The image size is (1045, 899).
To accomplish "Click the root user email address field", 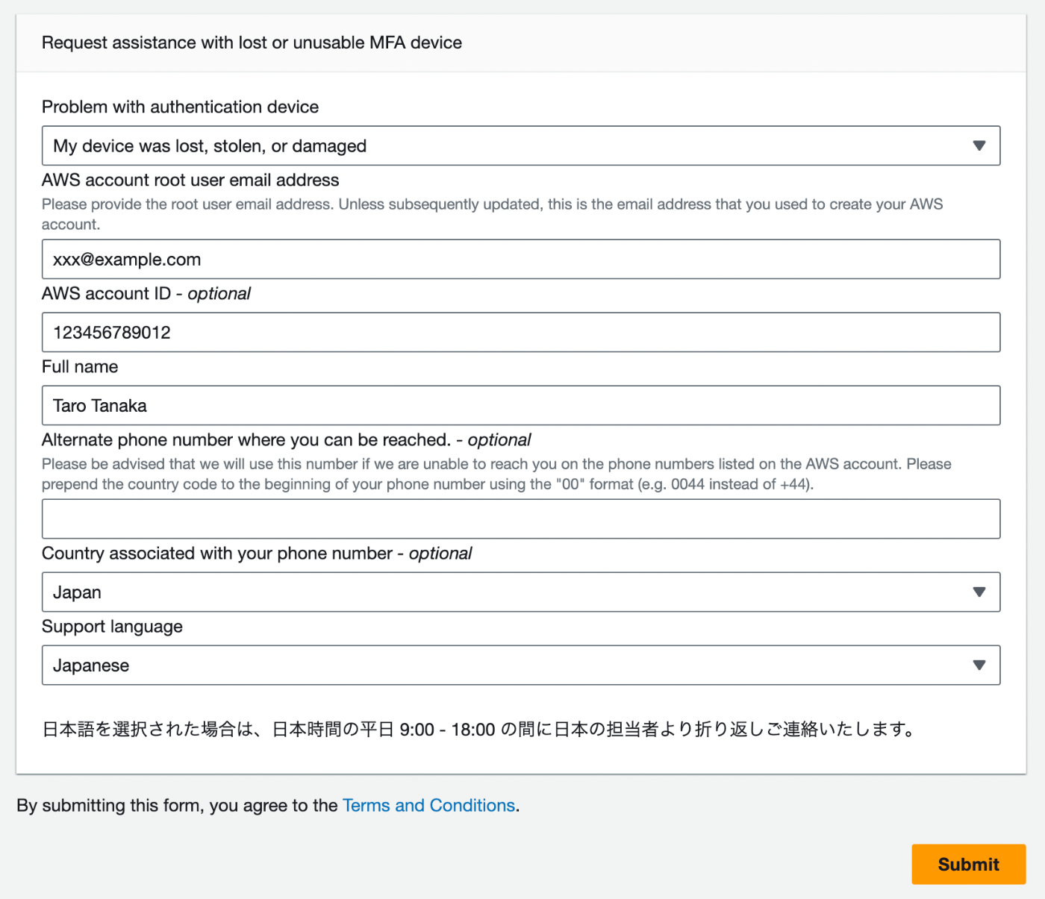I will (x=521, y=259).
